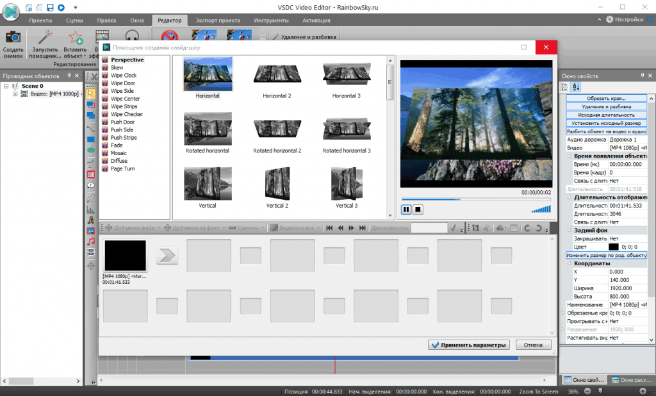656x396 pixels.
Task: Click the black background color swatch
Action: tap(613, 247)
